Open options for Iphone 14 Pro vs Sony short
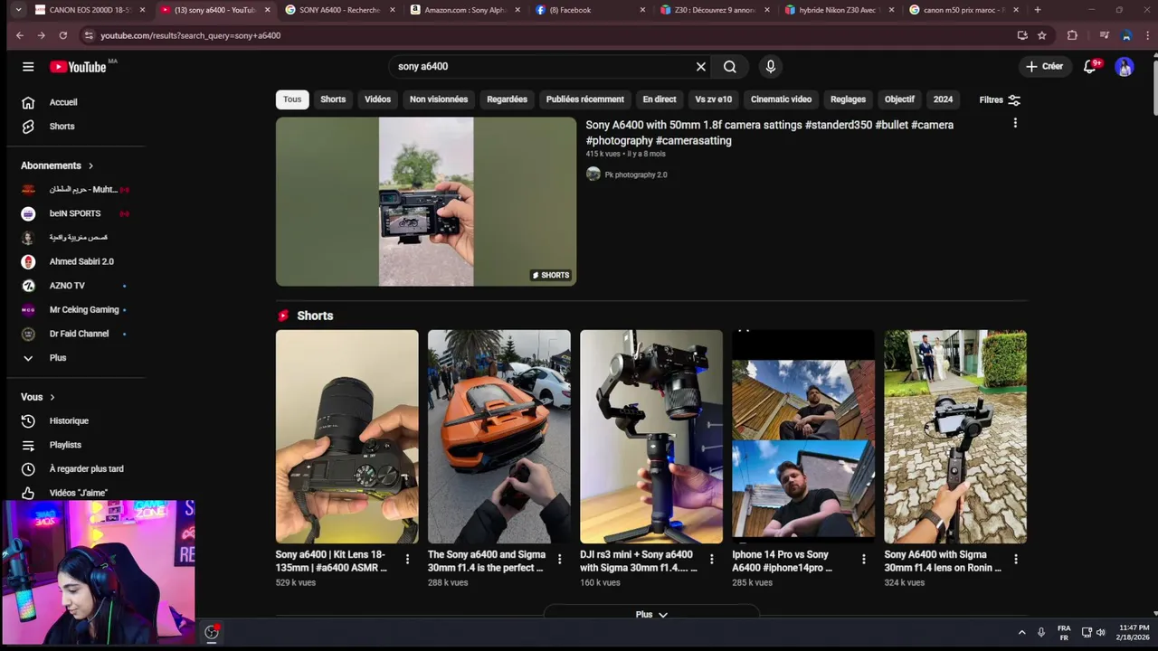The height and width of the screenshot is (651, 1158). coord(863,560)
